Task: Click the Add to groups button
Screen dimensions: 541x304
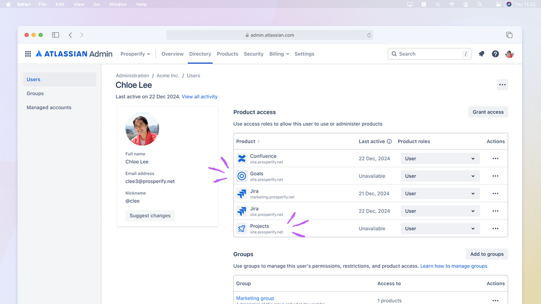Action: (487, 254)
